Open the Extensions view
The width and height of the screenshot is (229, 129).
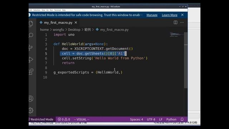[x=31, y=72]
